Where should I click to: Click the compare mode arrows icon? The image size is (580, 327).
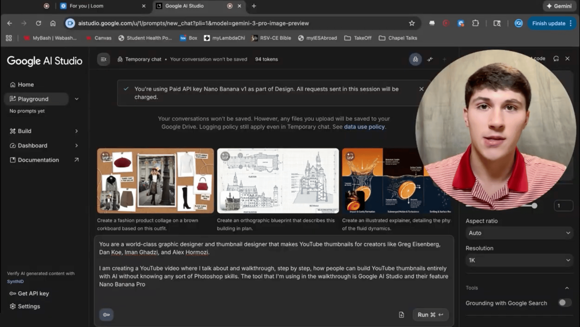[430, 59]
